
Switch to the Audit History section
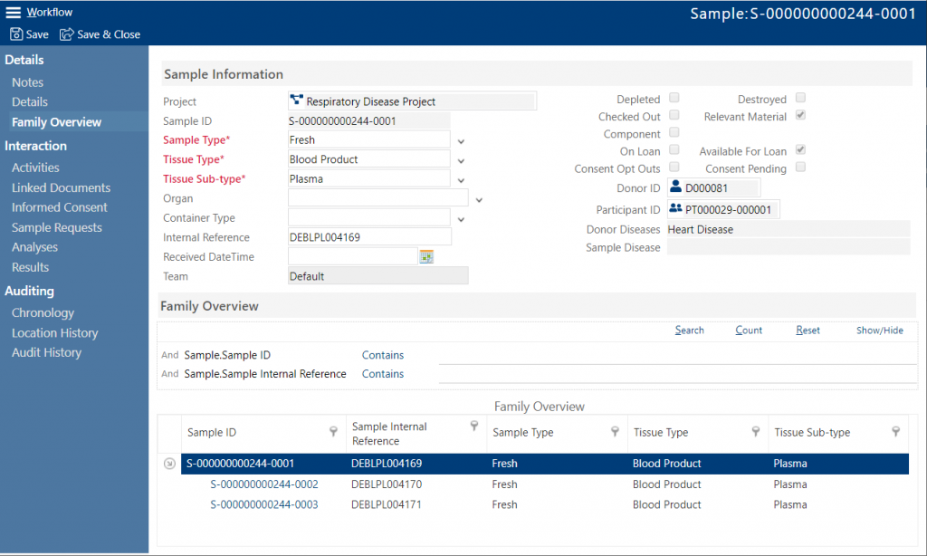point(48,352)
